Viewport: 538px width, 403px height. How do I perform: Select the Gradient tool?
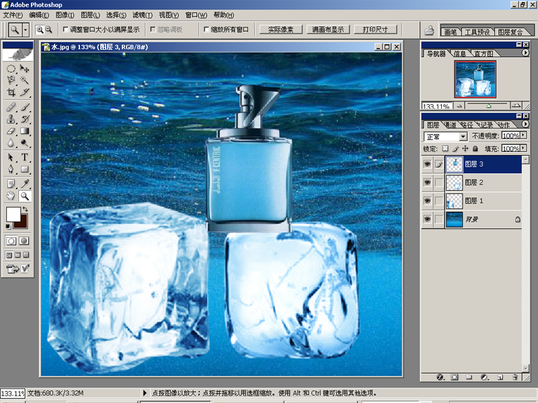tap(24, 131)
